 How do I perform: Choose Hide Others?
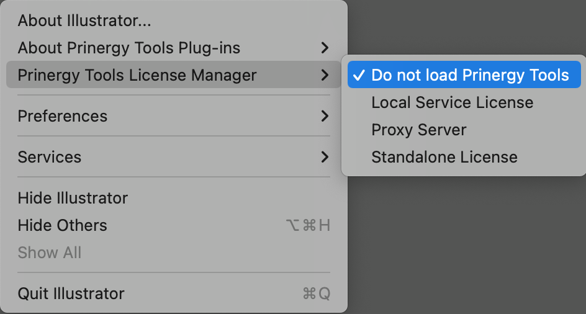62,225
